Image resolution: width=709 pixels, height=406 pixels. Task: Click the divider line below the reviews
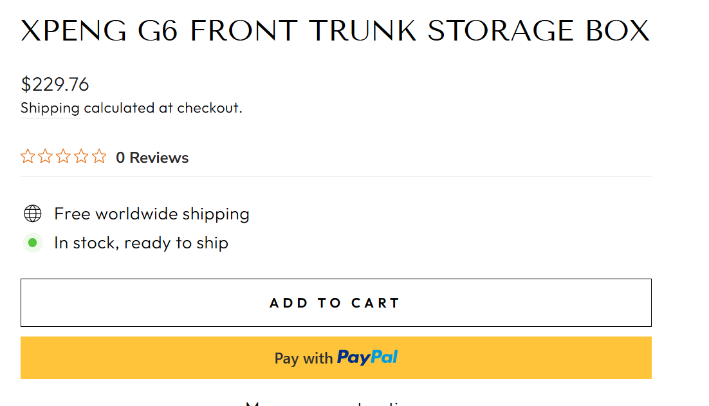336,176
